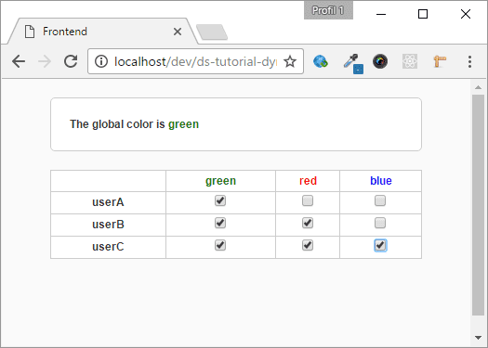The image size is (488, 348).
Task: Click the Profil 1 profile button
Action: pos(328,10)
